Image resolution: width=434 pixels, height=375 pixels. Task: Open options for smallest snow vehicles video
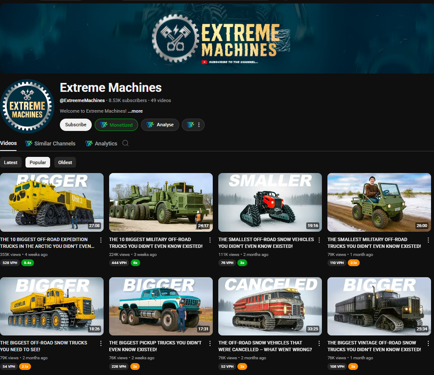tap(319, 240)
